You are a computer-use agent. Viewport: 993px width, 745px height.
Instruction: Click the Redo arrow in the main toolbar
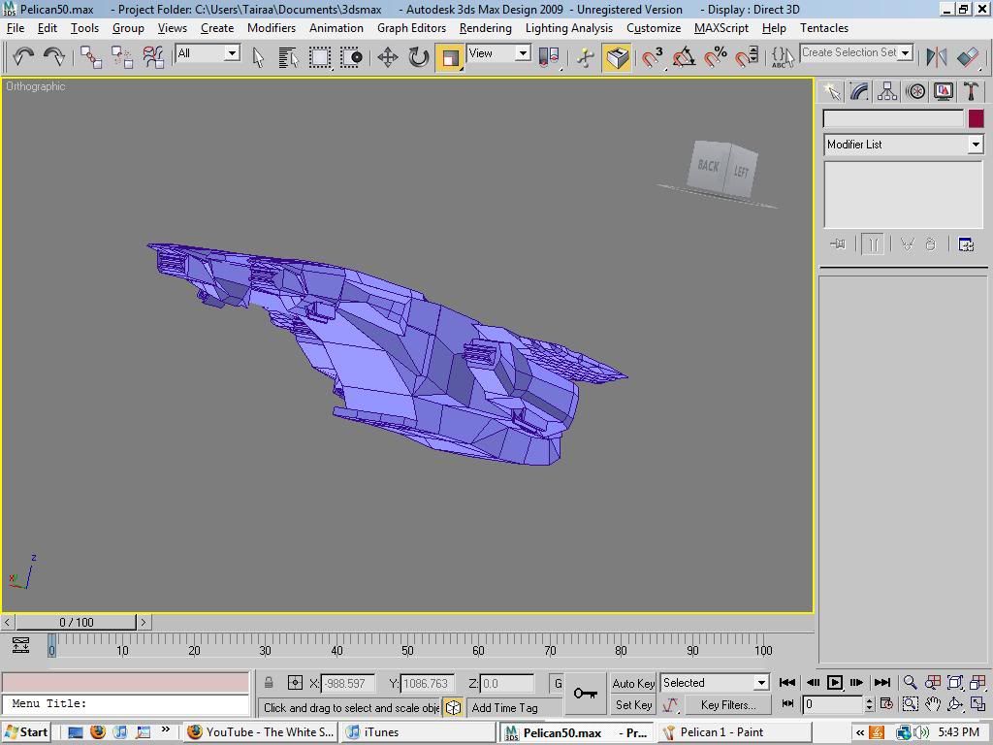(x=54, y=57)
